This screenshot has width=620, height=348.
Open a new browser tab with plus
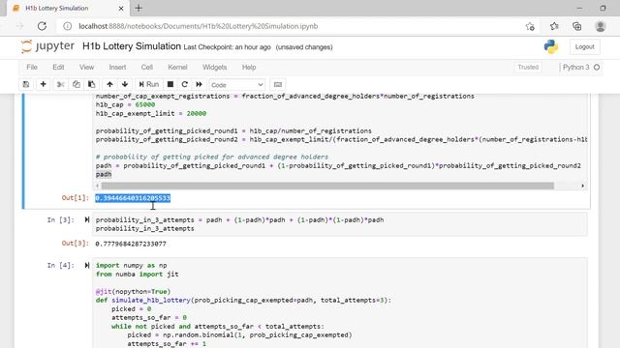pos(139,8)
